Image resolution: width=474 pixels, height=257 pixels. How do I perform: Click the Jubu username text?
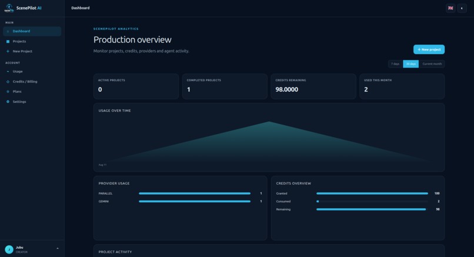pos(19,248)
